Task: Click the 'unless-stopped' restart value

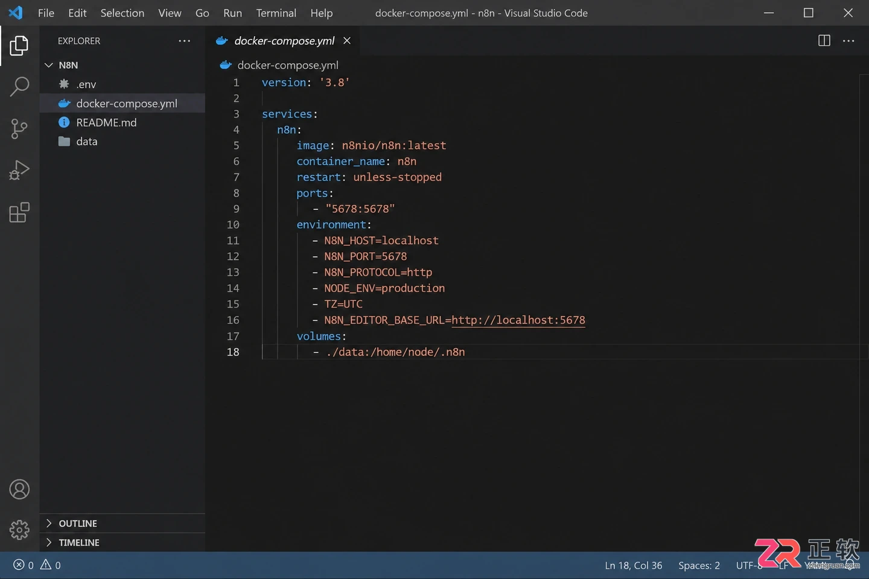Action: click(x=397, y=177)
